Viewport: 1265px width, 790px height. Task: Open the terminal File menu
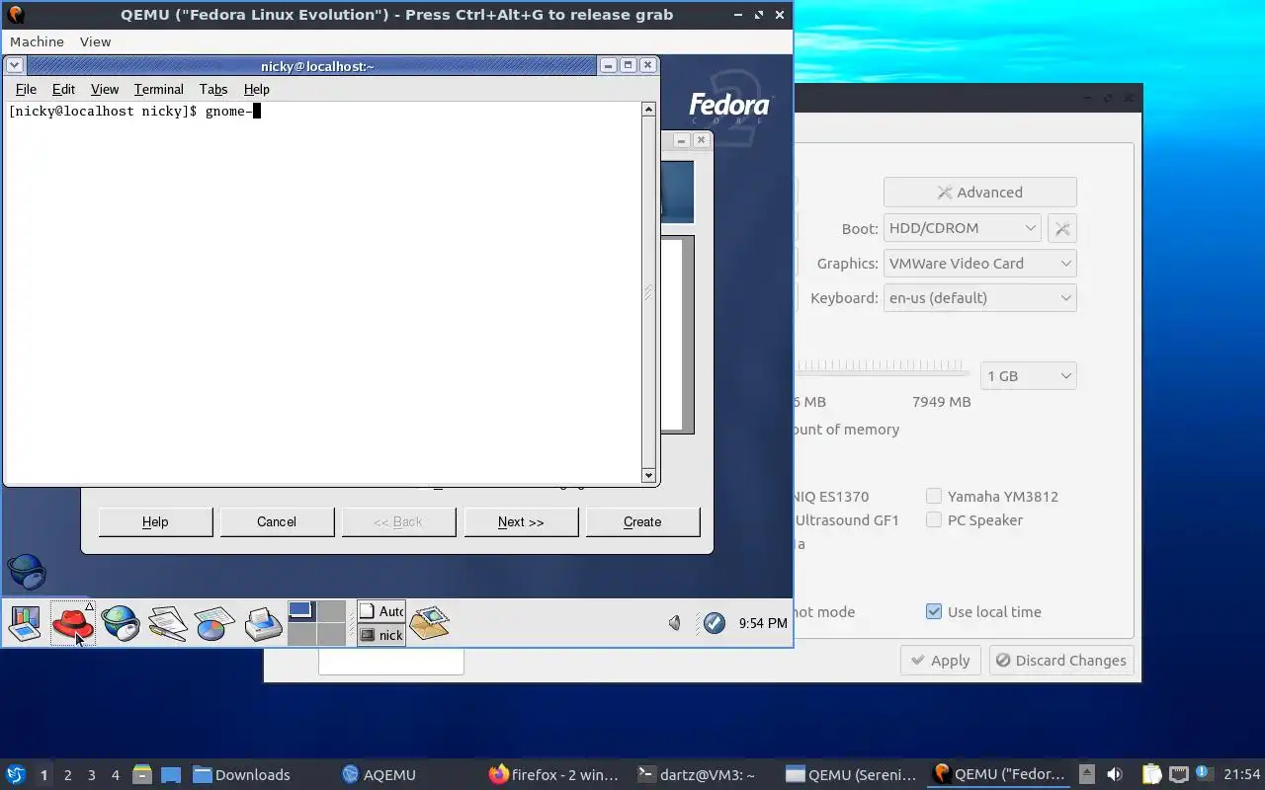[26, 89]
